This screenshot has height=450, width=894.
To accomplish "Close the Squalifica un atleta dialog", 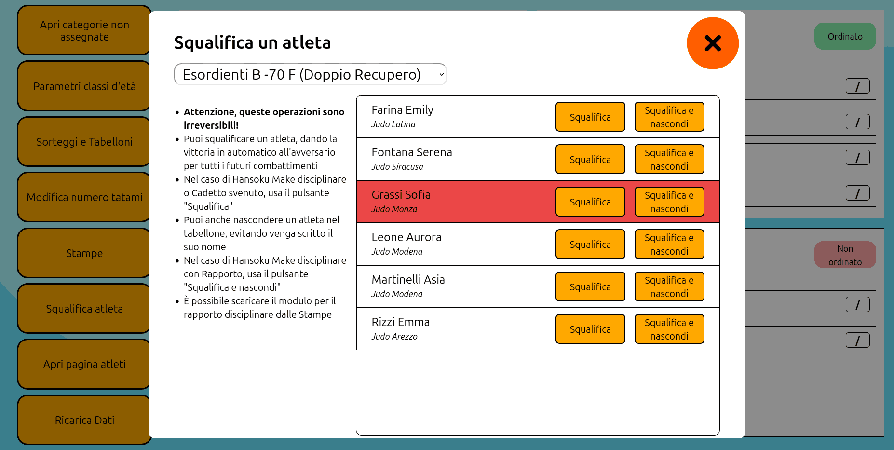I will click(712, 43).
